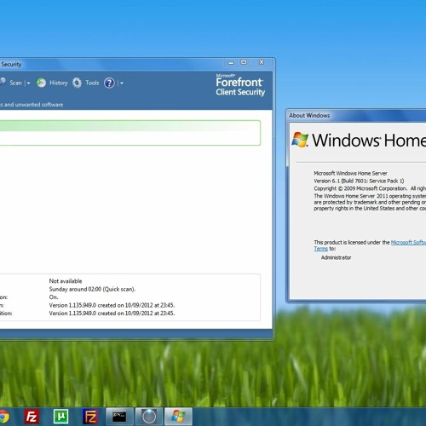426x426 pixels.
Task: Switch to the Forefront circle taskbar button
Action: (149, 417)
